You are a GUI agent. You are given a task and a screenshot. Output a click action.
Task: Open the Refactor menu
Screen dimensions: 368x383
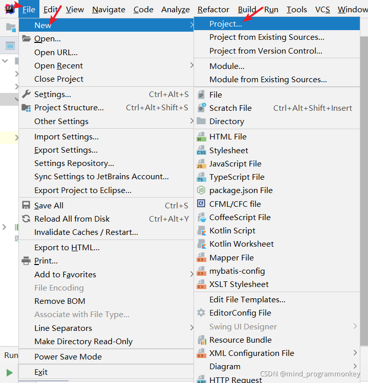(x=213, y=10)
